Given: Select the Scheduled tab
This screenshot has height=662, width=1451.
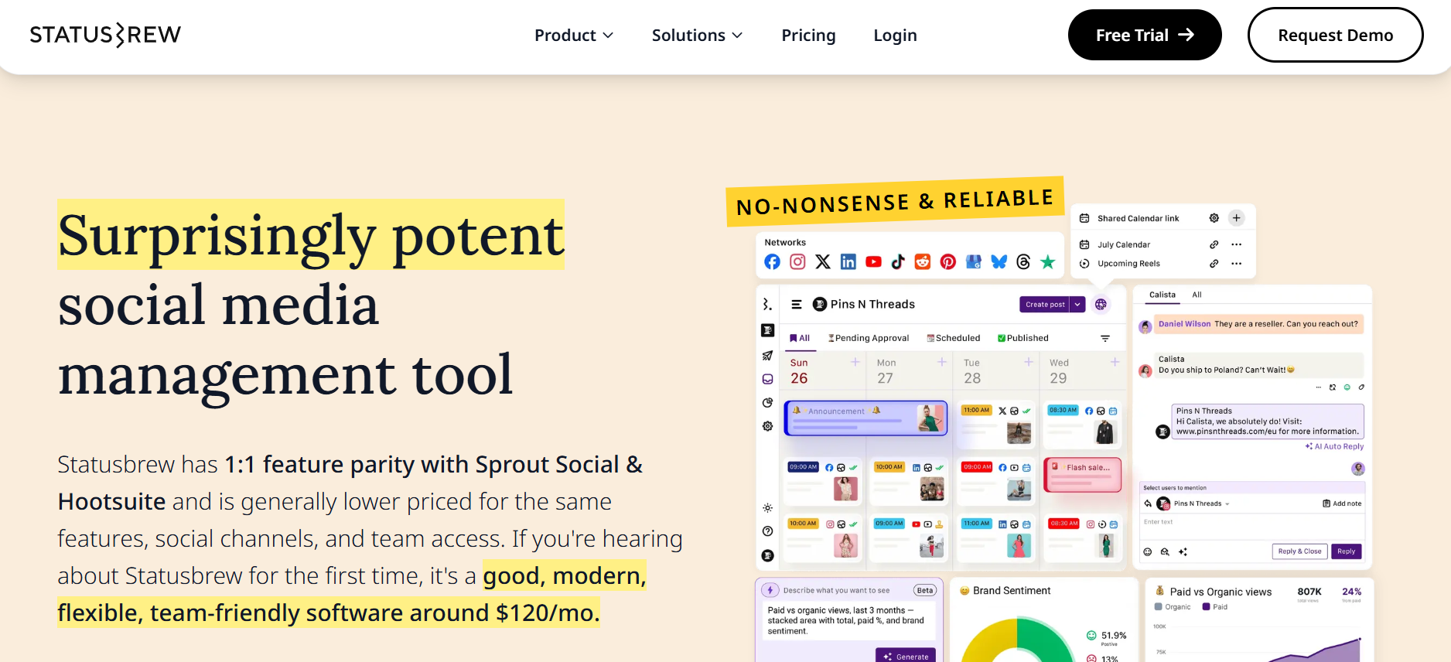Looking at the screenshot, I should (x=954, y=338).
